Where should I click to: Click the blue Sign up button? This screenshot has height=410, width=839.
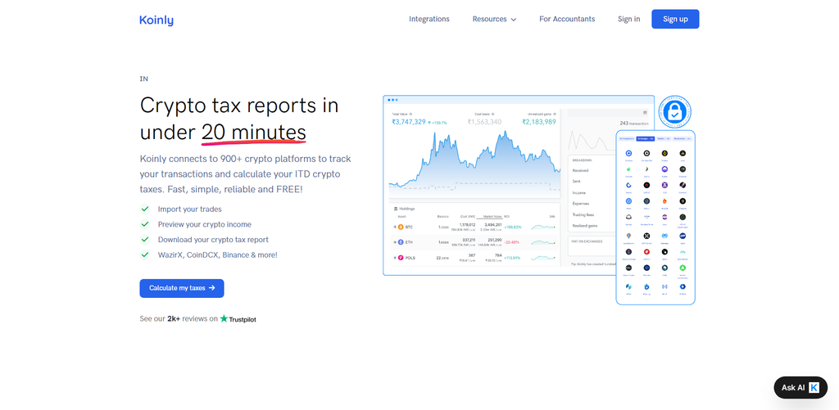coord(675,19)
